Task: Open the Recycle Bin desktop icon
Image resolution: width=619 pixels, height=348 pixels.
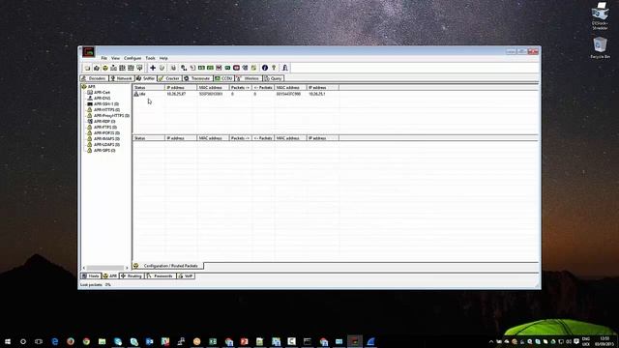Action: [600, 48]
